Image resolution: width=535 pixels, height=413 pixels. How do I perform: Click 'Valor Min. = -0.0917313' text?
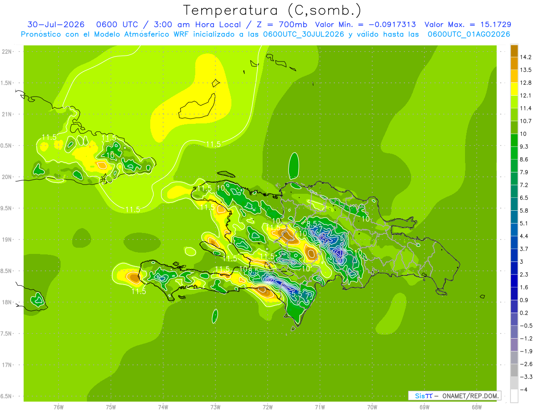pos(366,25)
